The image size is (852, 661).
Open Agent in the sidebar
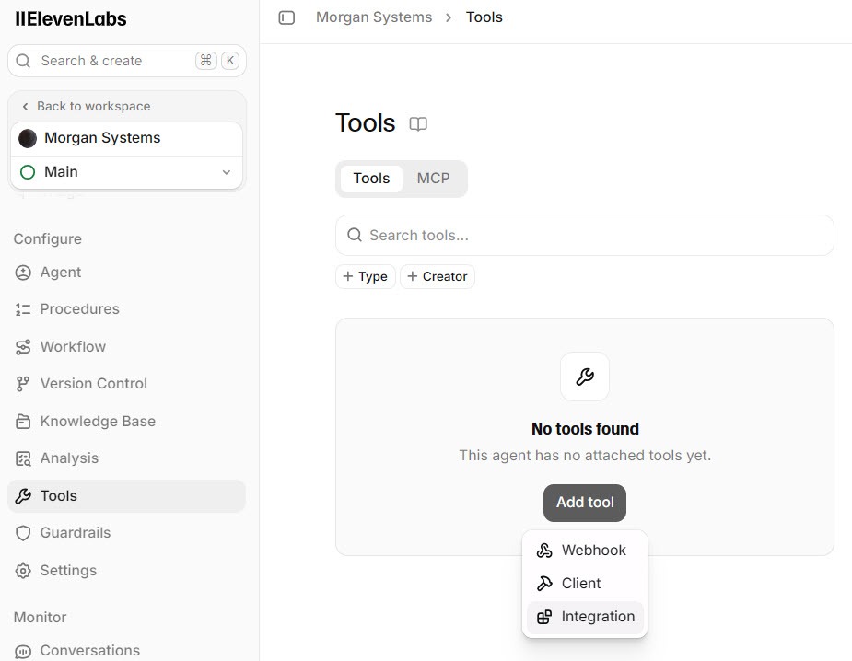[x=126, y=273]
